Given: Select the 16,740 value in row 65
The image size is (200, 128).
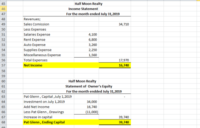Looking at the screenshot, I should tap(92, 107).
